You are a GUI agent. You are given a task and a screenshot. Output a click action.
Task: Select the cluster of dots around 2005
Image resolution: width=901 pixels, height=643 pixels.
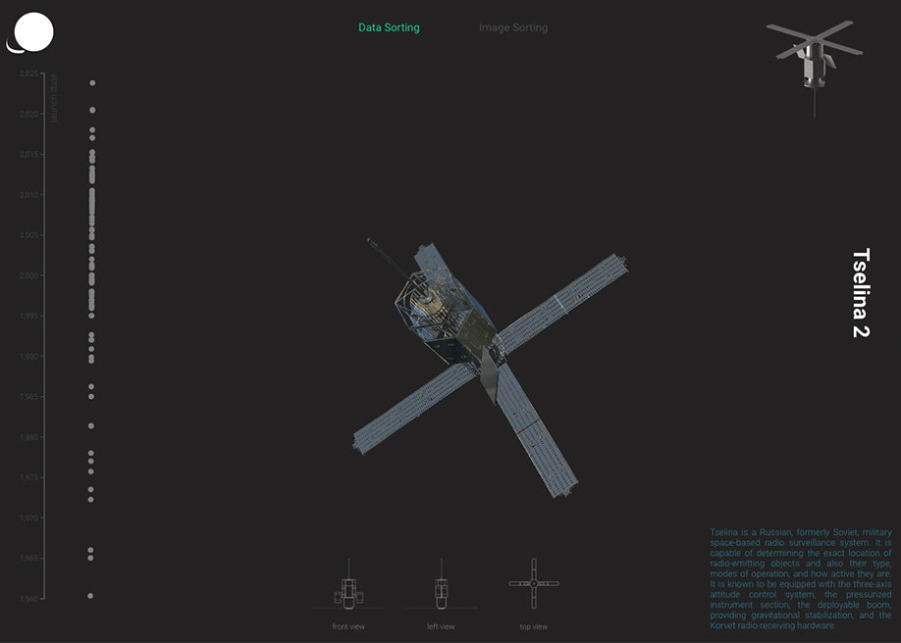click(90, 235)
